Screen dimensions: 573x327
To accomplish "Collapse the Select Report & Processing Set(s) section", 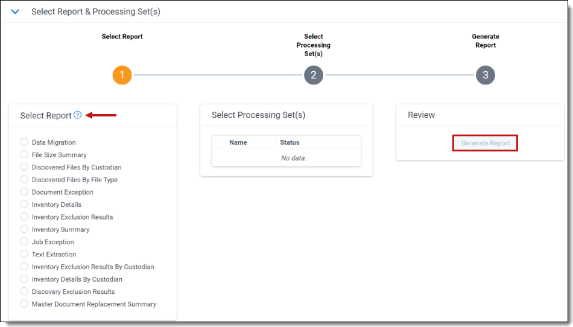I will point(16,11).
